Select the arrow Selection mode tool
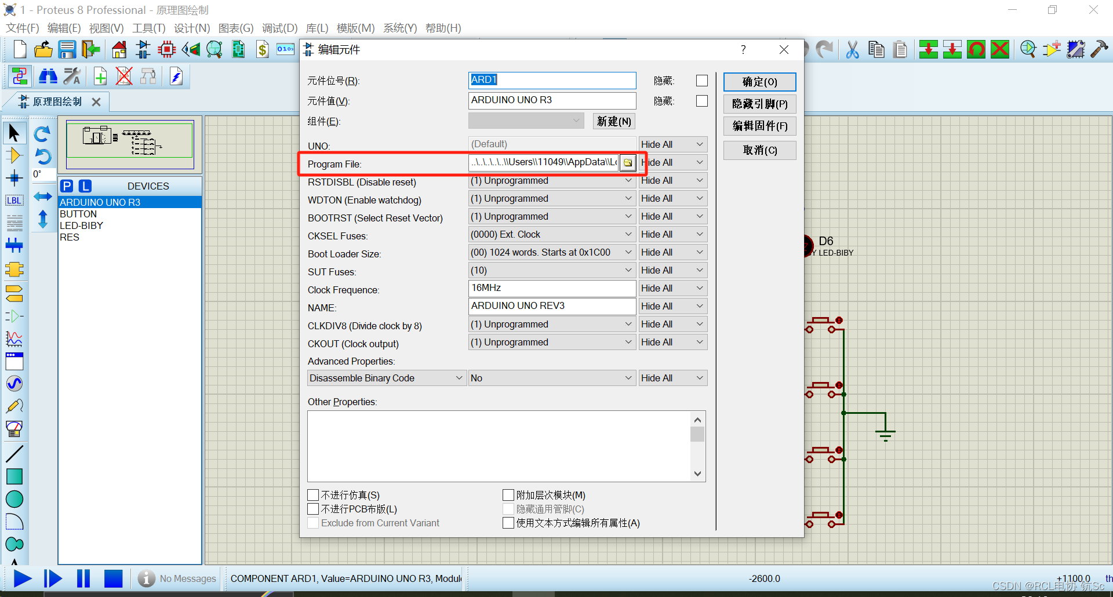 14,133
